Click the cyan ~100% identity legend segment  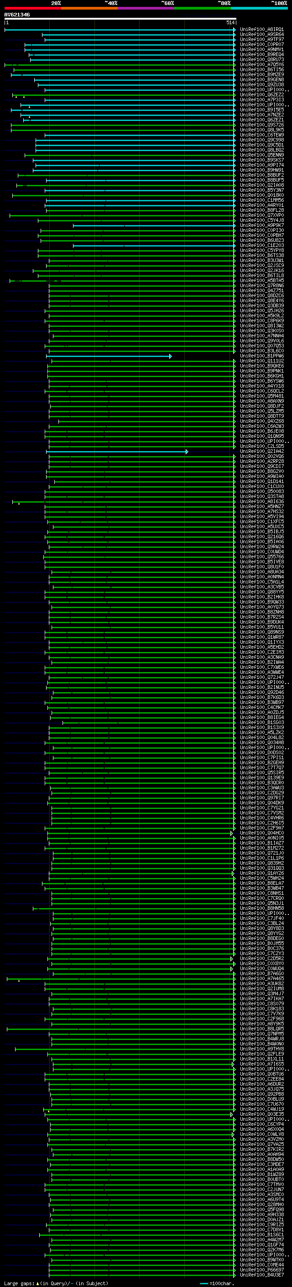click(x=260, y=8)
